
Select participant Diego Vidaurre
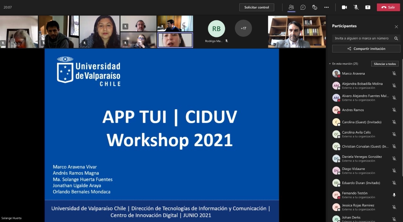[x=365, y=171]
